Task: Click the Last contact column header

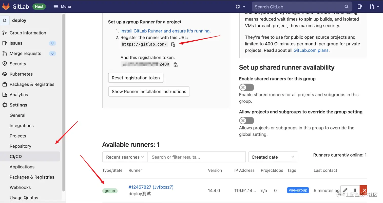Action: (325, 171)
